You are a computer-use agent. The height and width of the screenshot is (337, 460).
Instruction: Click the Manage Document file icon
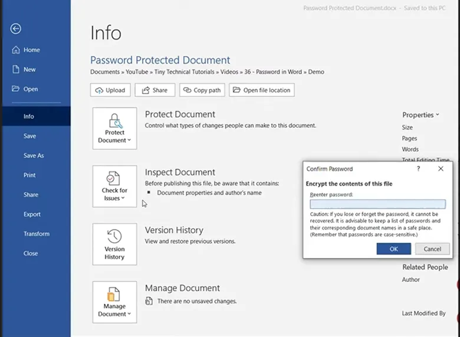[114, 294]
